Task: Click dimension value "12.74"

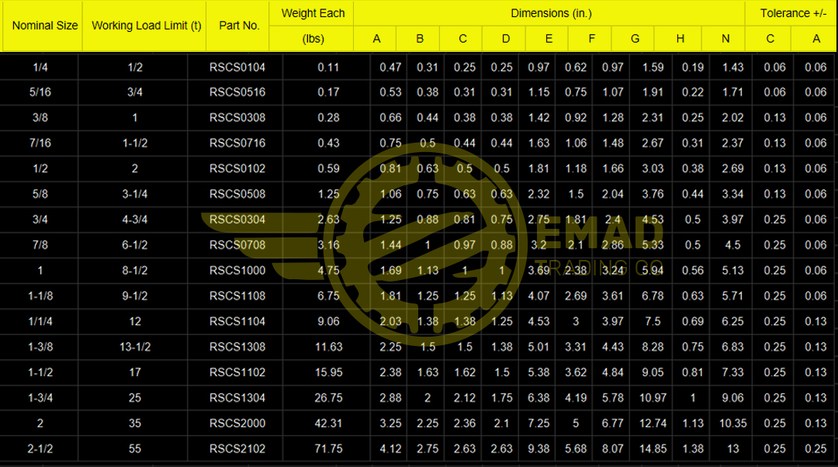Action: 653,424
